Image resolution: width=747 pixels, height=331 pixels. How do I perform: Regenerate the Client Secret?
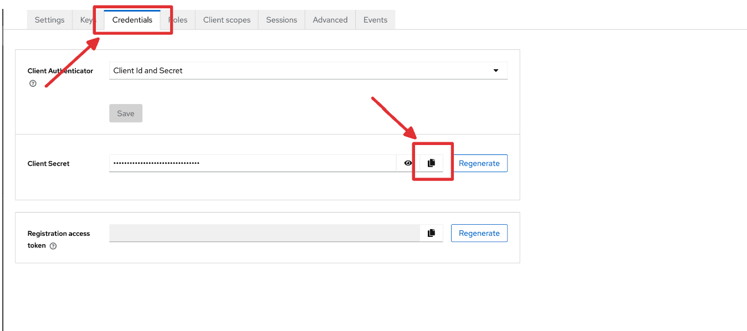[x=479, y=163]
